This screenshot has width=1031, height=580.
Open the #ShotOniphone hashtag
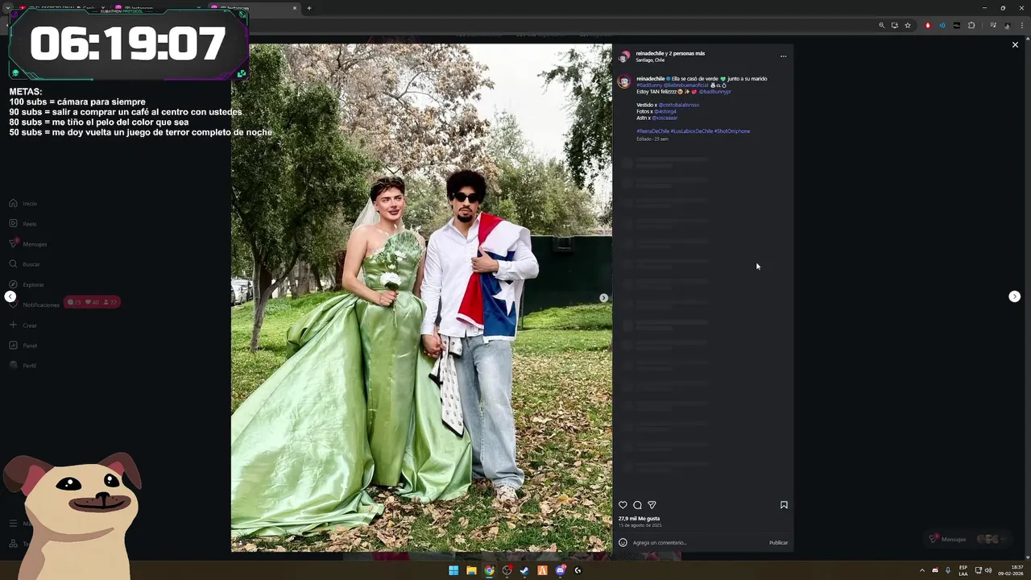click(x=732, y=131)
